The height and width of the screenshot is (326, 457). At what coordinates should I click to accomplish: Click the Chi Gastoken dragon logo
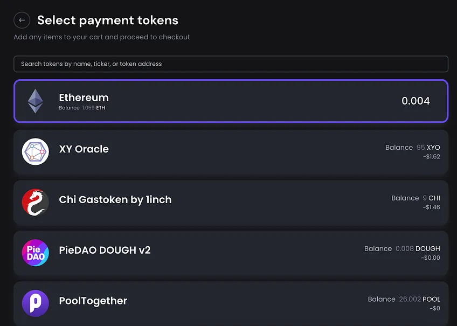[x=35, y=202]
